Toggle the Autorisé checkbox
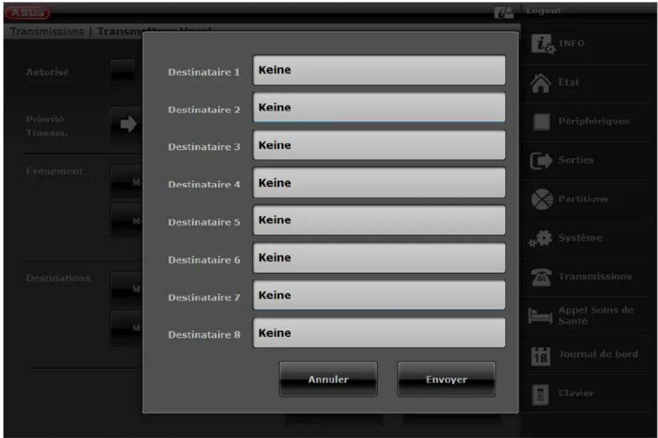Image resolution: width=658 pixels, height=438 pixels. pos(123,72)
